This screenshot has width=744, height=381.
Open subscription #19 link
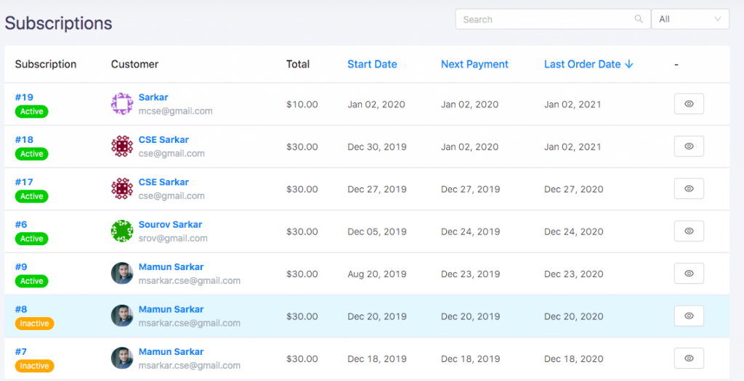(24, 97)
